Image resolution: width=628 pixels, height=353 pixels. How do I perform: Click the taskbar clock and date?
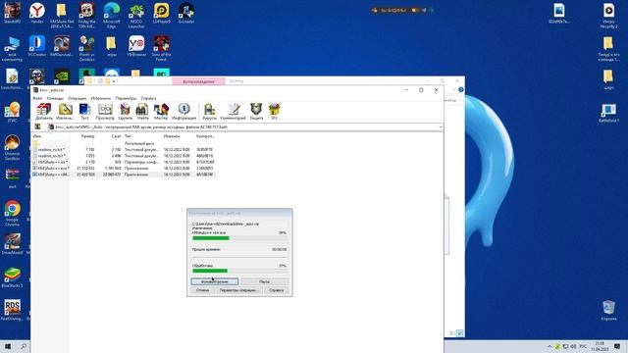(600, 346)
